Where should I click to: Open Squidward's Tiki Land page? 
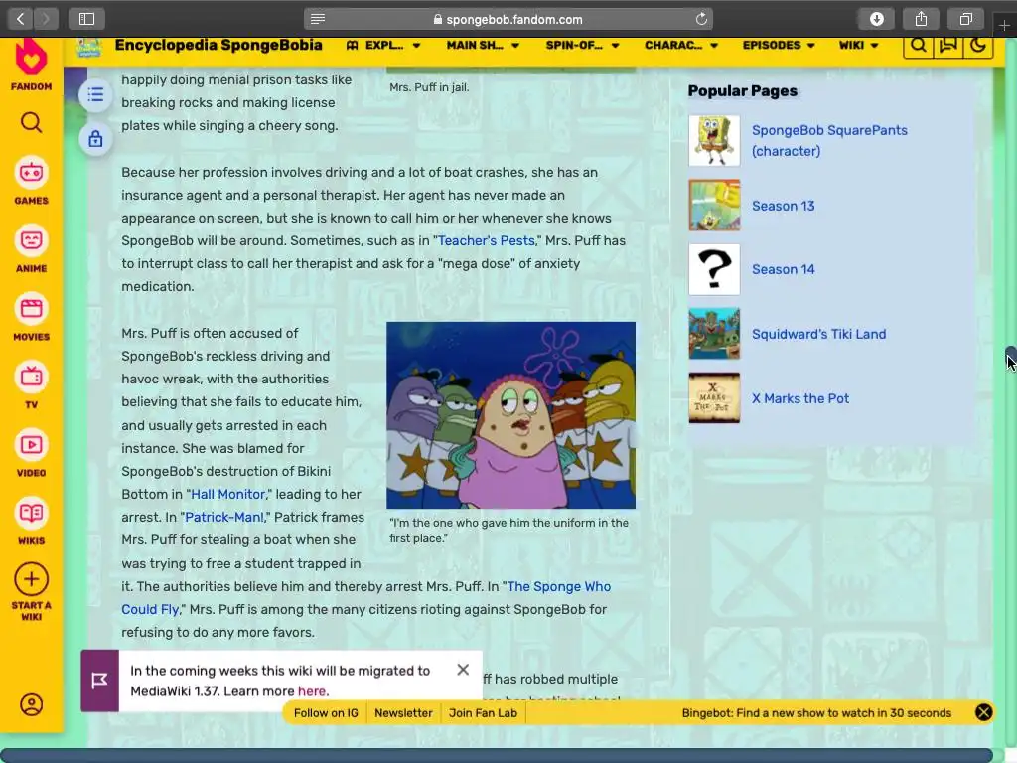[818, 334]
